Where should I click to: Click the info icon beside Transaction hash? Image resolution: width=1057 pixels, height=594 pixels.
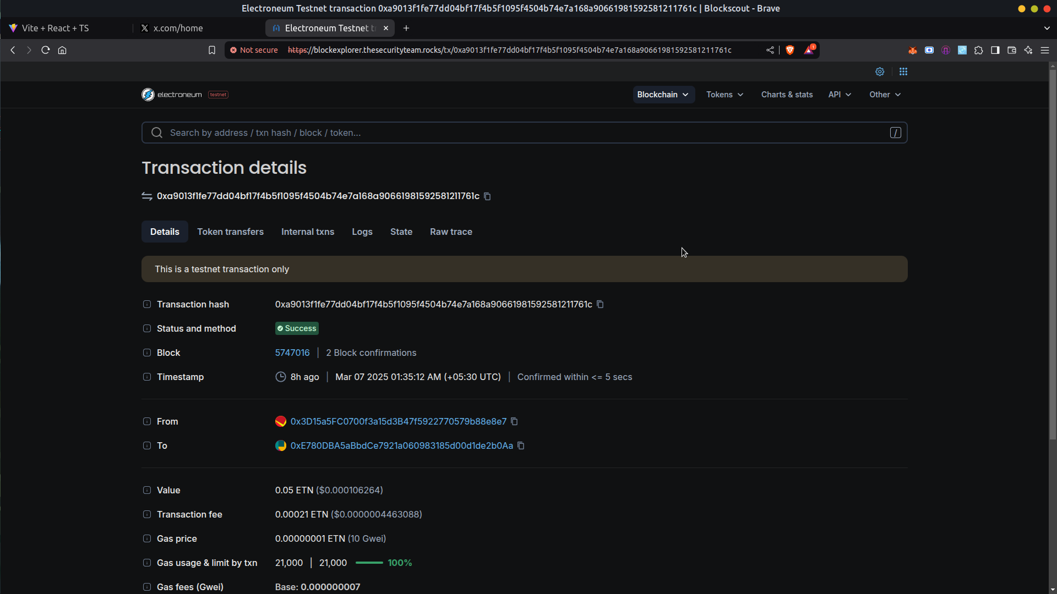[x=147, y=304]
